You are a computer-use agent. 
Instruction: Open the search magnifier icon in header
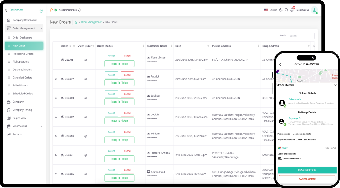coord(286,10)
